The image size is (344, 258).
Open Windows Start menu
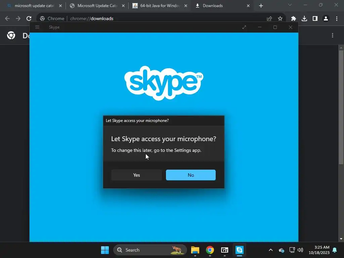105,250
